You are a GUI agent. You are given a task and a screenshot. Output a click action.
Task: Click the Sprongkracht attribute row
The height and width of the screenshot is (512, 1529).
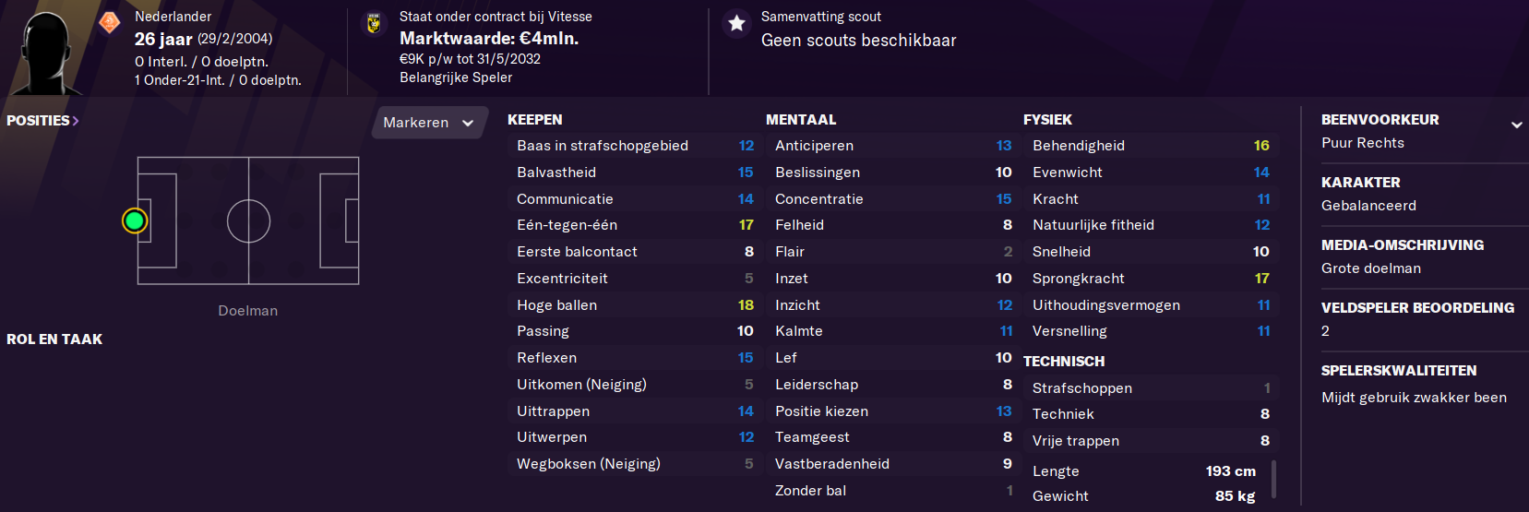1151,279
